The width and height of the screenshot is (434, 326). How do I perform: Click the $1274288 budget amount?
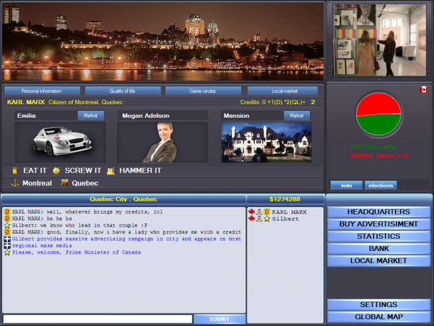(x=285, y=200)
